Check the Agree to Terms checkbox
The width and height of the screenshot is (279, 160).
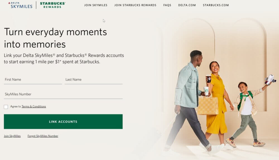tap(6, 107)
